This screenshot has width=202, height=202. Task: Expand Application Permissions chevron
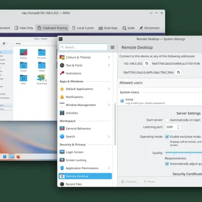click(x=109, y=168)
